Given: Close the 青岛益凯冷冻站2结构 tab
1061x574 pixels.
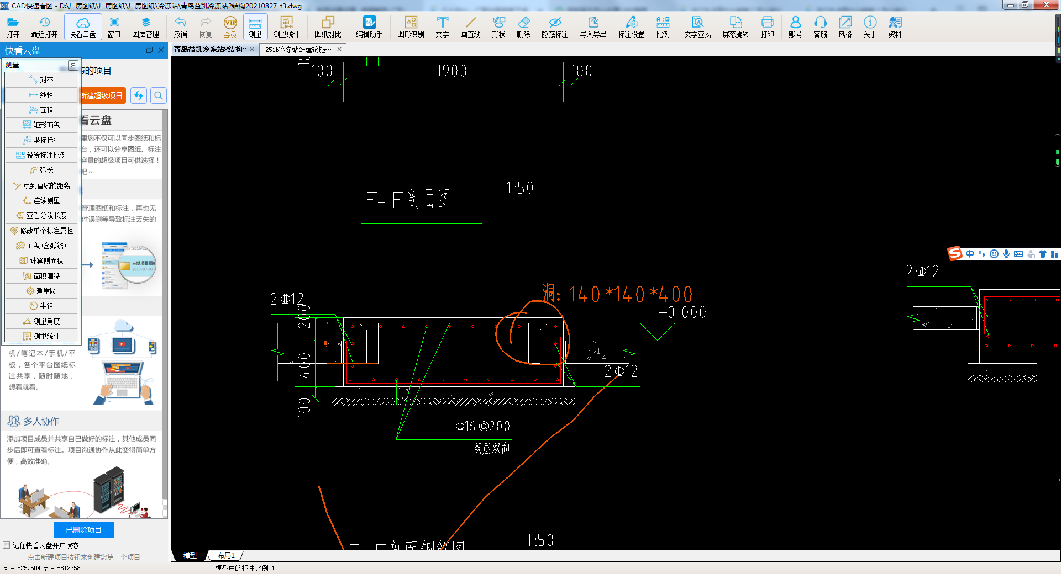Looking at the screenshot, I should pyautogui.click(x=252, y=49).
